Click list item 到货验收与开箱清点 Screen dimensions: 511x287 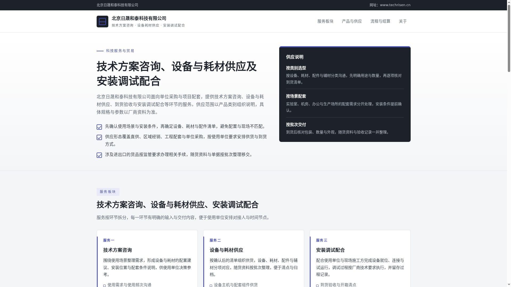click(x=338, y=285)
